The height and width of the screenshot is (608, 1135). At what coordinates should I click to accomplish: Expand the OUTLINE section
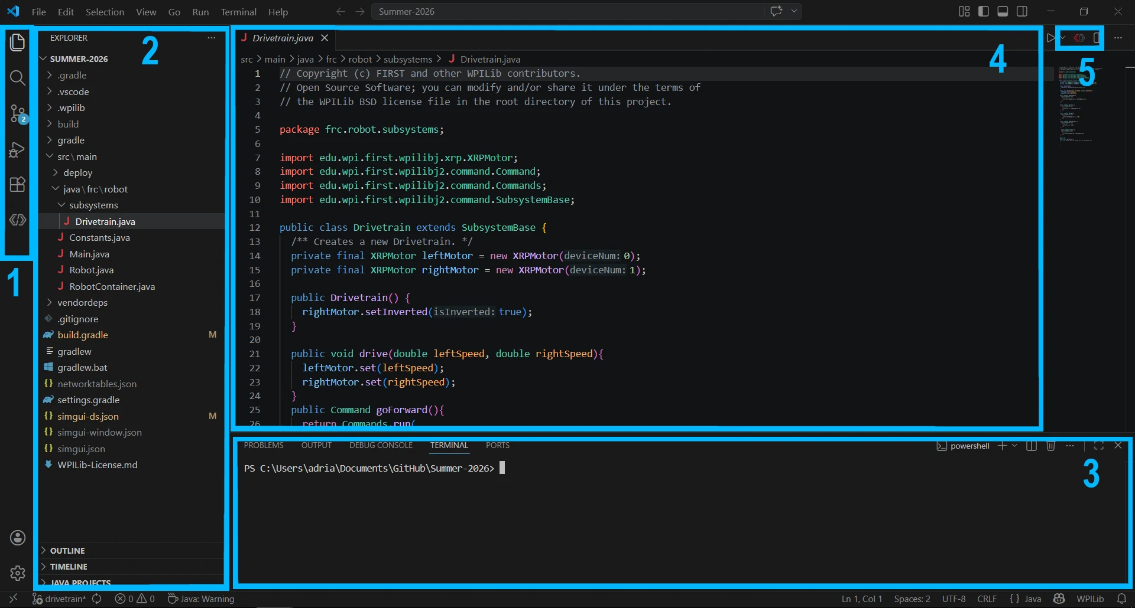(x=131, y=550)
